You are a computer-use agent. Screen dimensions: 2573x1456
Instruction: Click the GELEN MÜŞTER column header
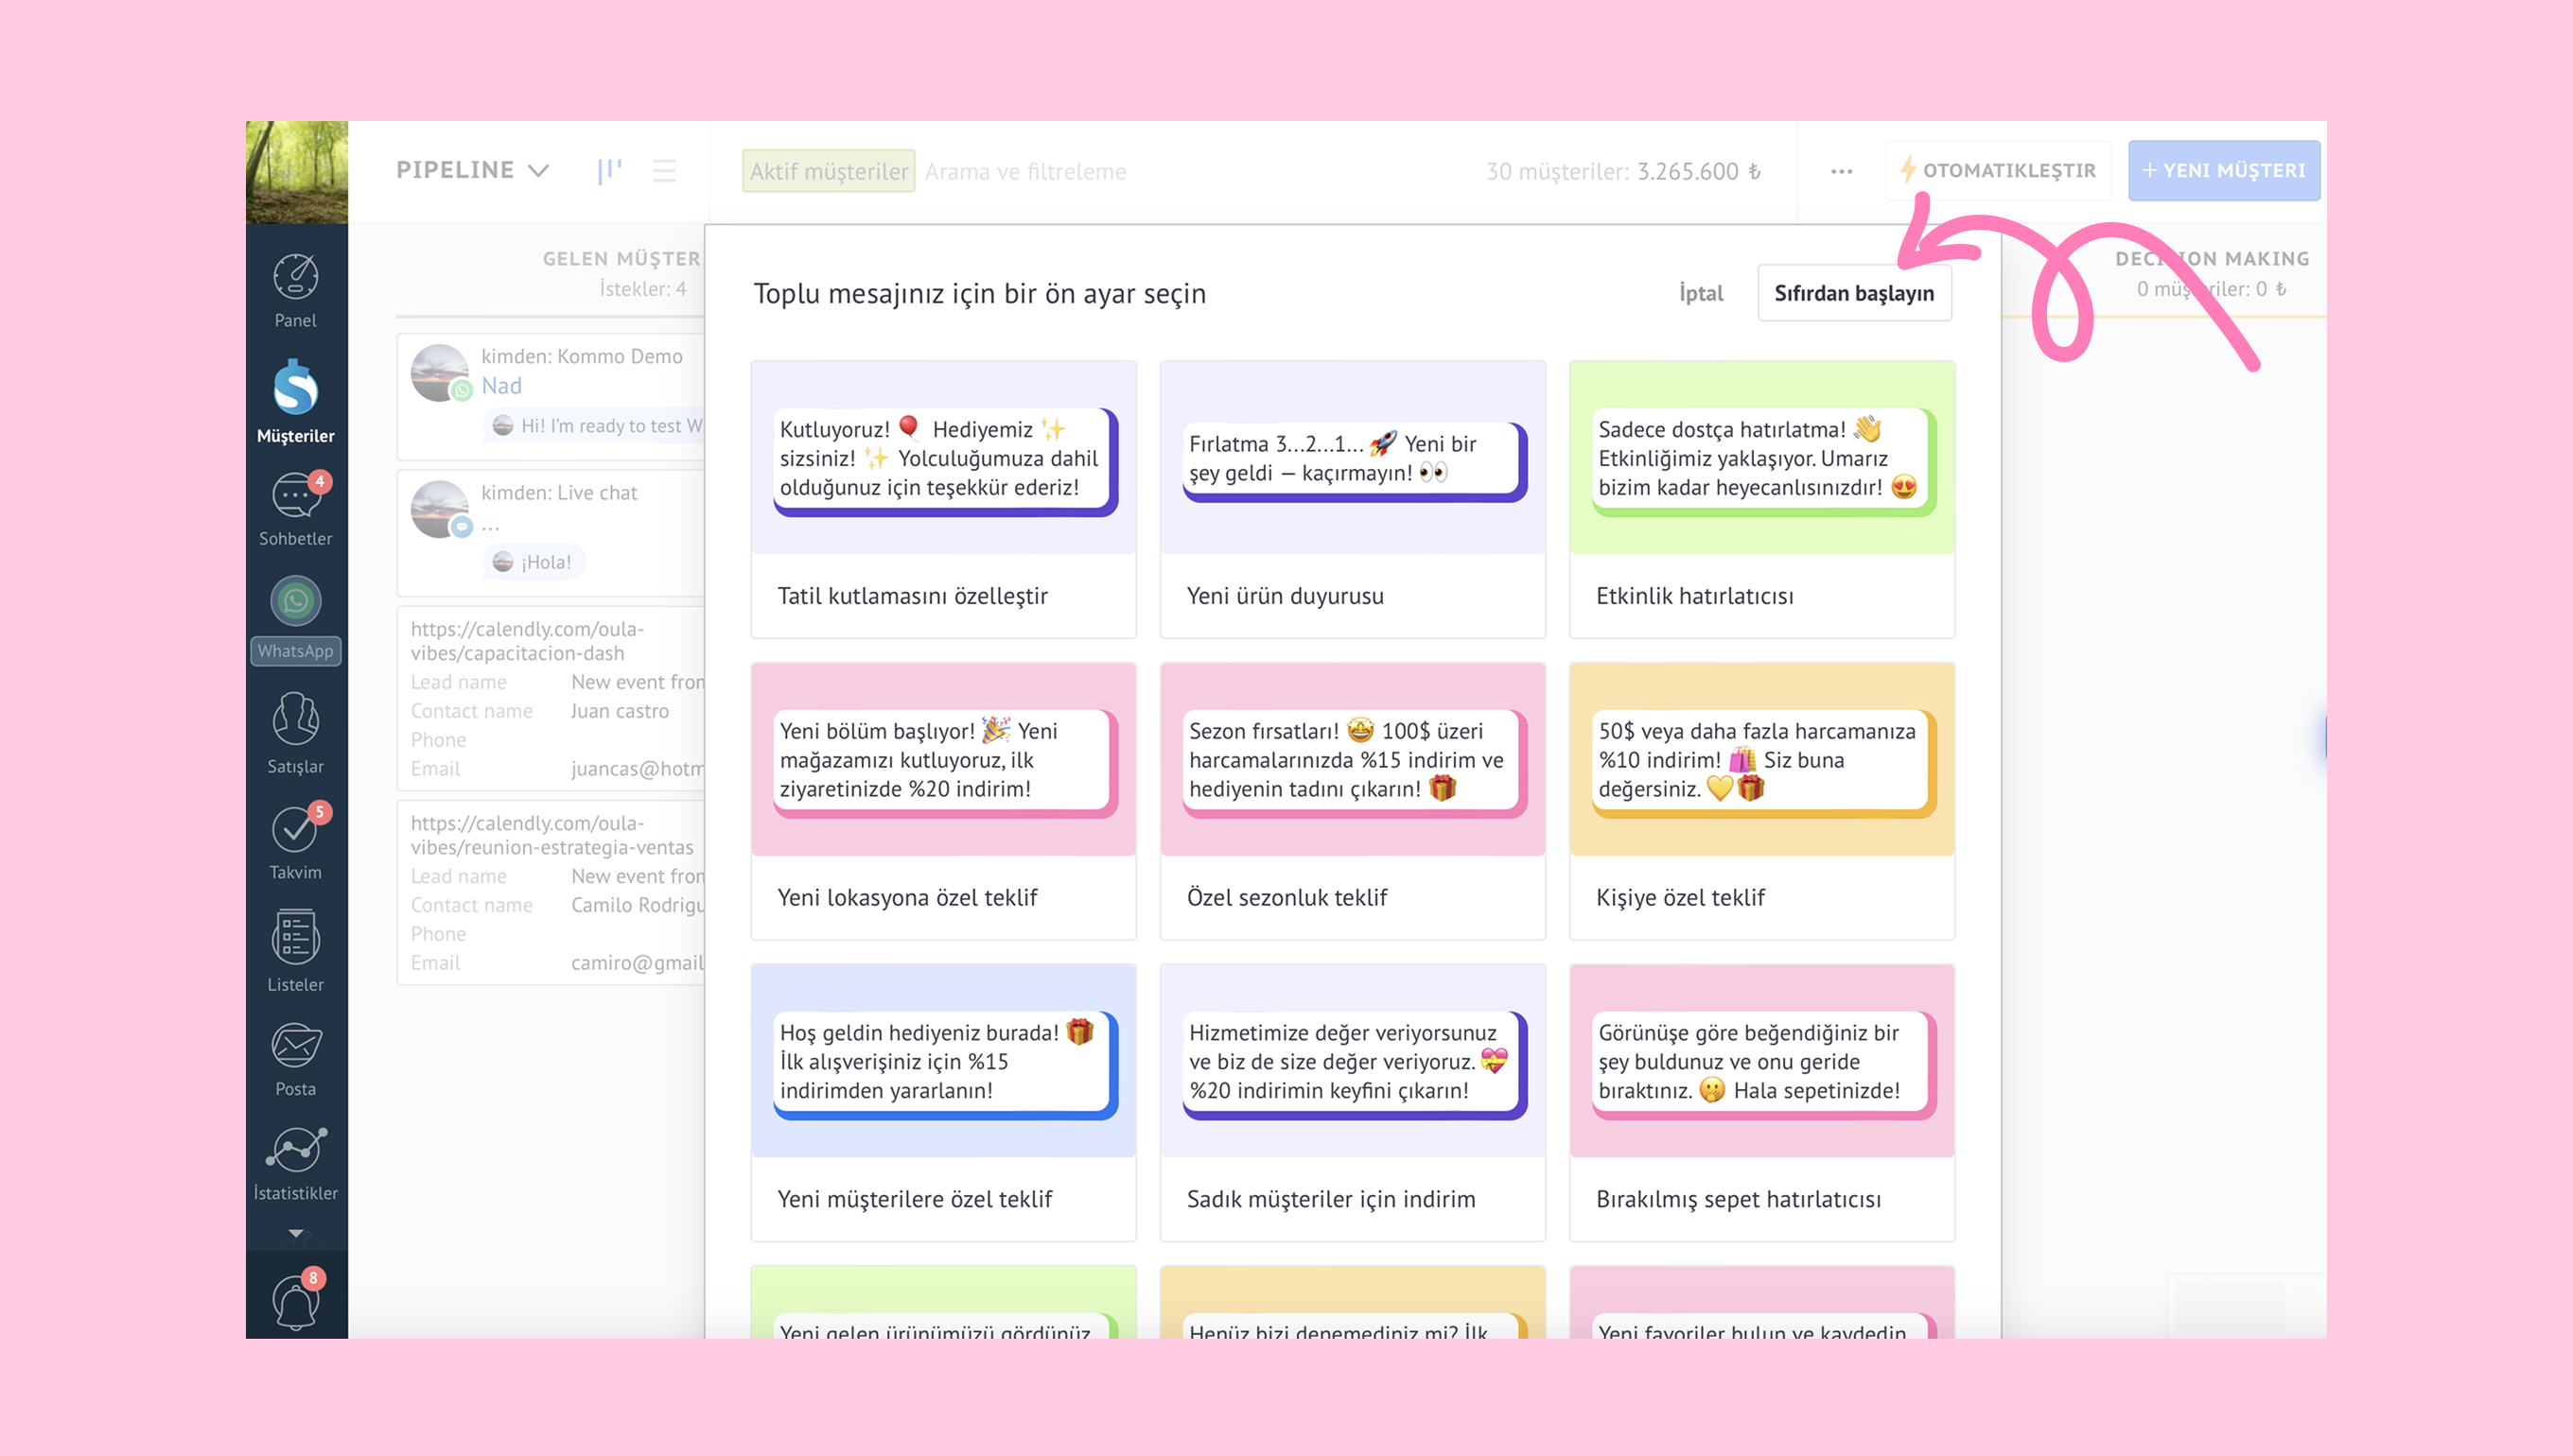622,259
